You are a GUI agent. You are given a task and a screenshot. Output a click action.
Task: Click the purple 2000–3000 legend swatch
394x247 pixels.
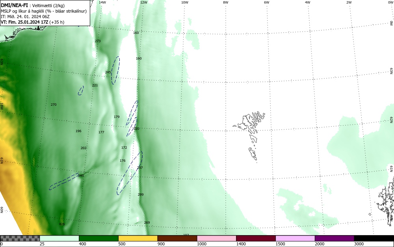click(x=335, y=238)
